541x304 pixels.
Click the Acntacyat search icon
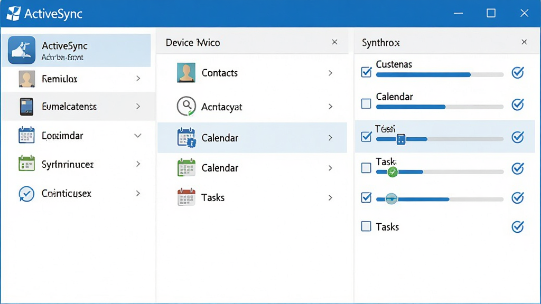(186, 106)
